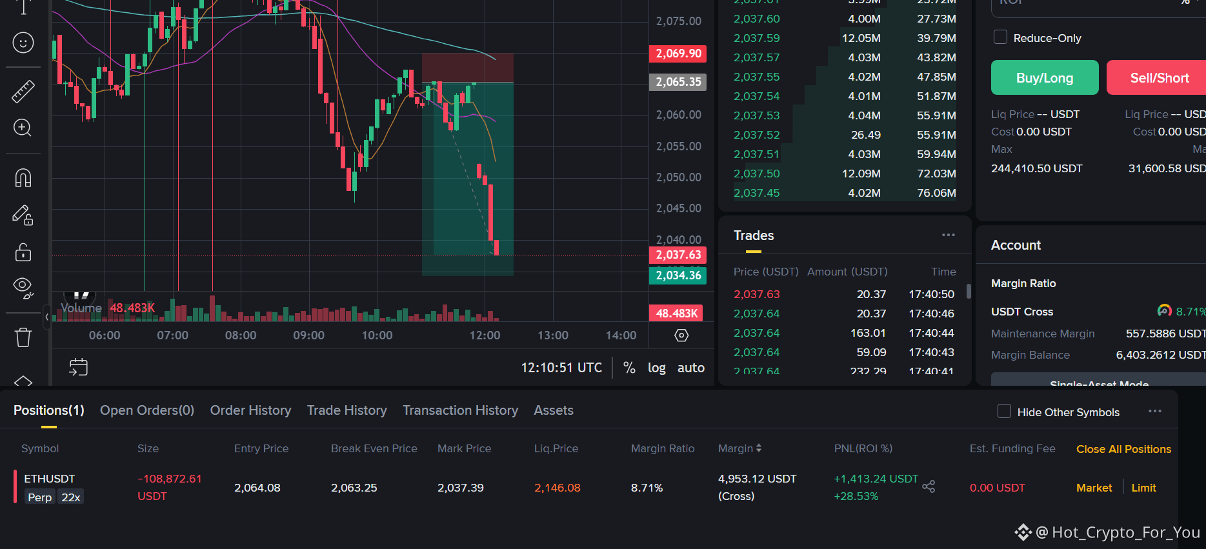Viewport: 1206px width, 549px height.
Task: Click the Liq.Price value 2,146.08
Action: pyautogui.click(x=557, y=488)
